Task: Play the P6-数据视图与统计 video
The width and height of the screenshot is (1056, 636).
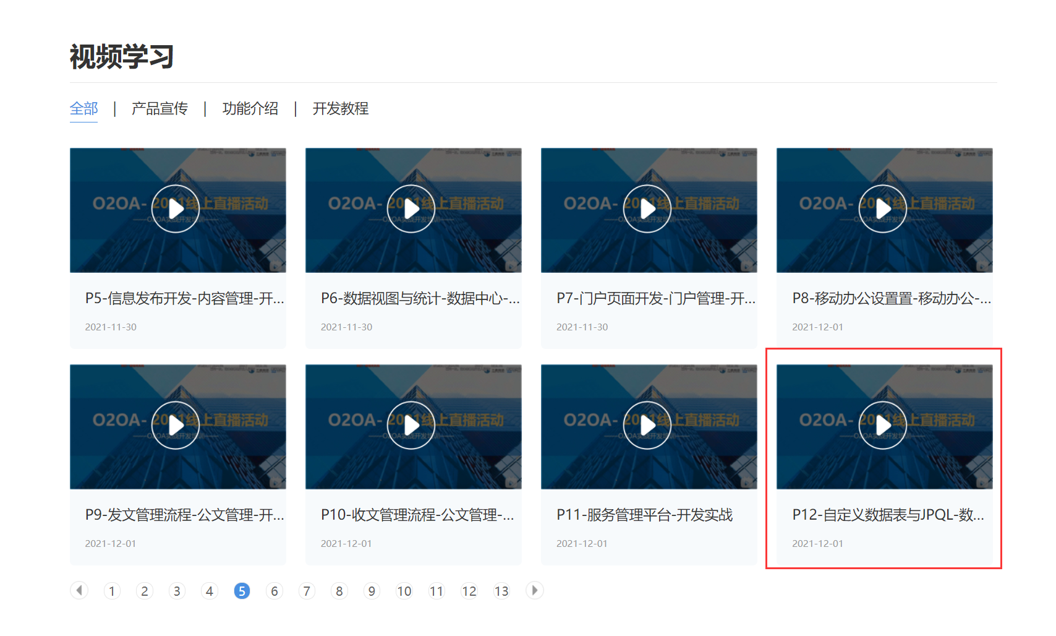Action: (x=411, y=209)
